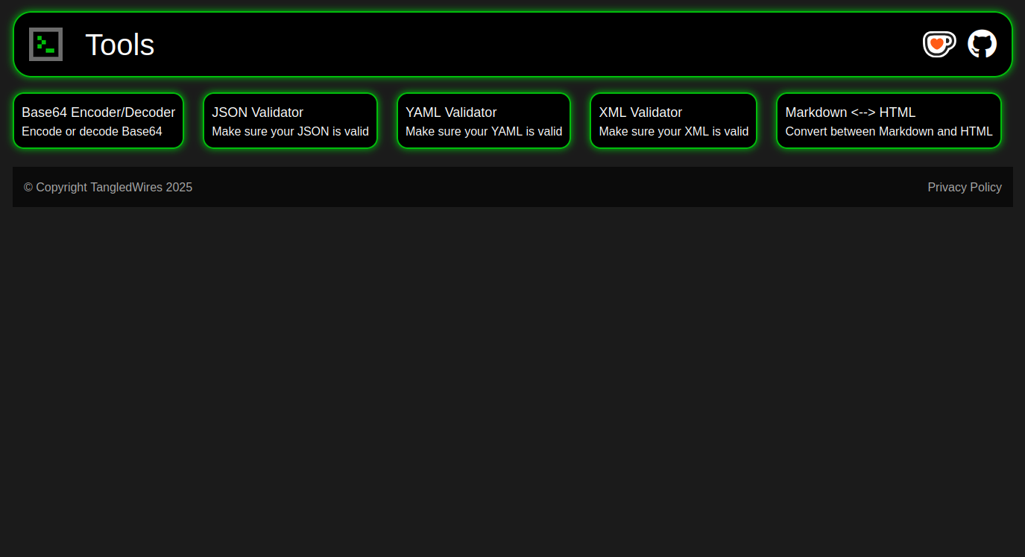Open the Base64 Encoder/Decoder tool title
The height and width of the screenshot is (557, 1025).
(x=98, y=112)
